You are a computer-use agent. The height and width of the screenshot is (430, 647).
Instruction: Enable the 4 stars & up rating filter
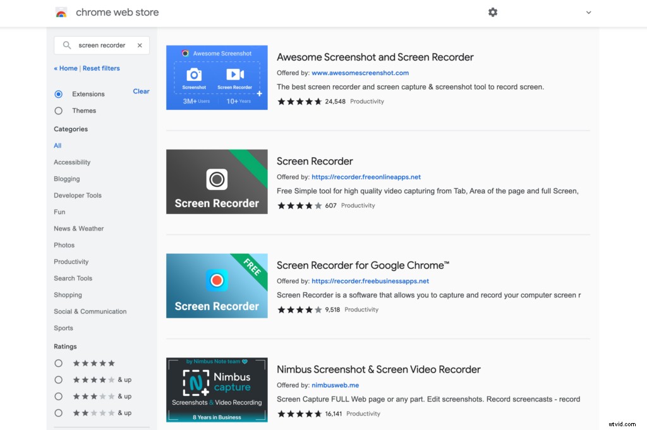coord(59,379)
